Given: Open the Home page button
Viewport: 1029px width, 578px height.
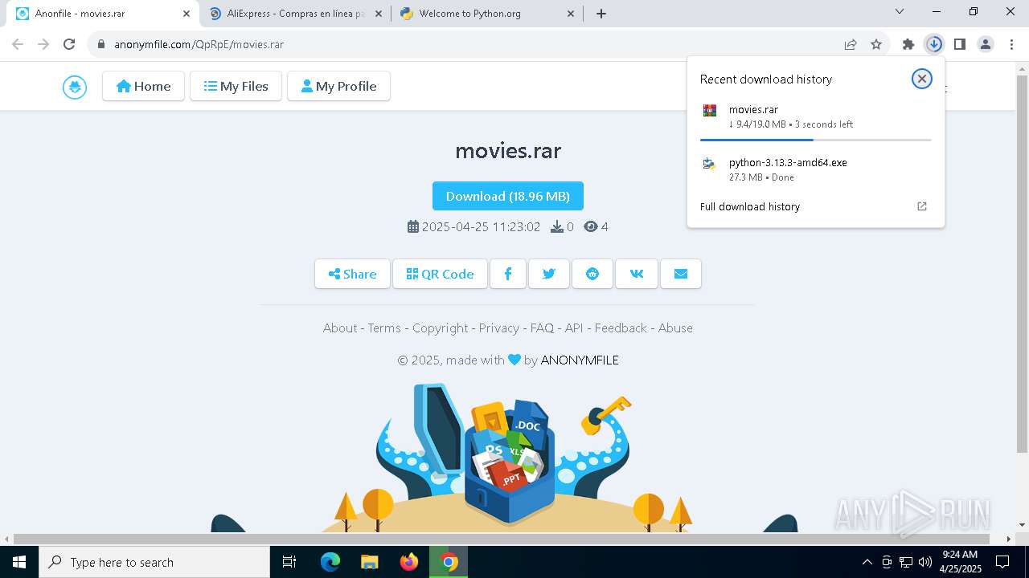Looking at the screenshot, I should click(143, 86).
